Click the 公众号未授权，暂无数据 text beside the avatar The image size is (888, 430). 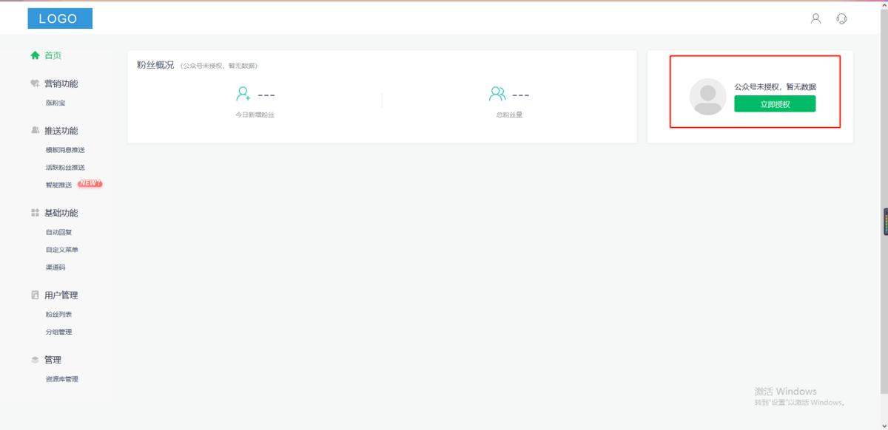point(775,86)
